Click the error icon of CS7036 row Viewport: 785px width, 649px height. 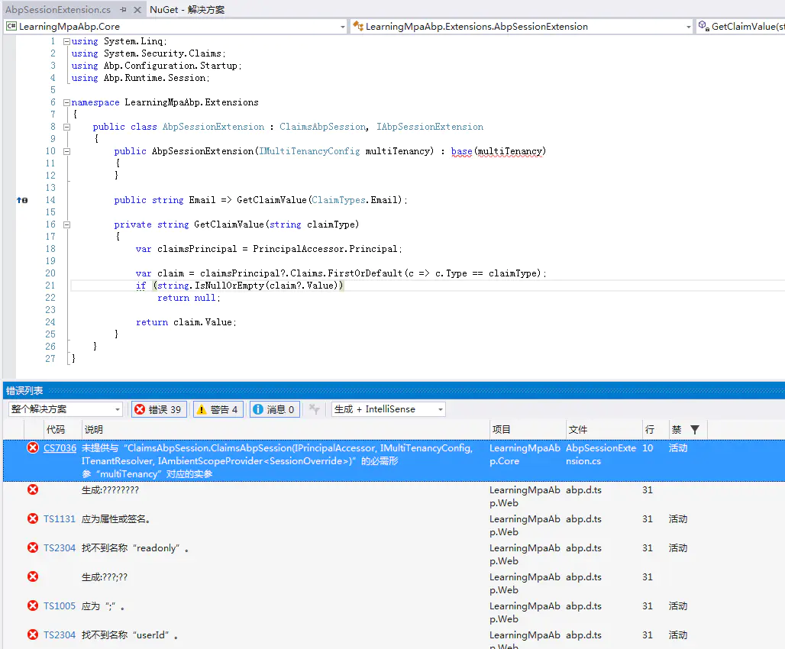click(33, 447)
